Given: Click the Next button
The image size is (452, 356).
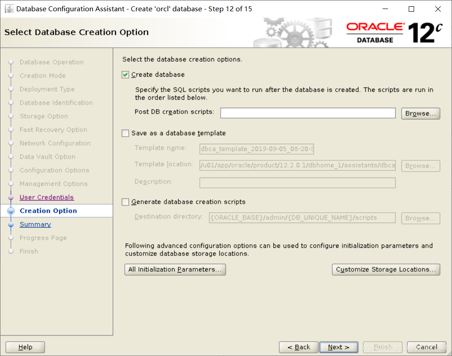Looking at the screenshot, I should tap(339, 347).
